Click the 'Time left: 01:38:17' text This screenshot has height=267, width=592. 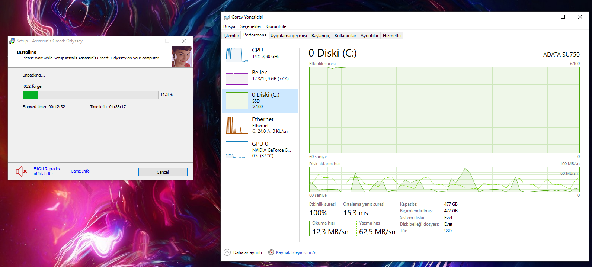tap(108, 107)
